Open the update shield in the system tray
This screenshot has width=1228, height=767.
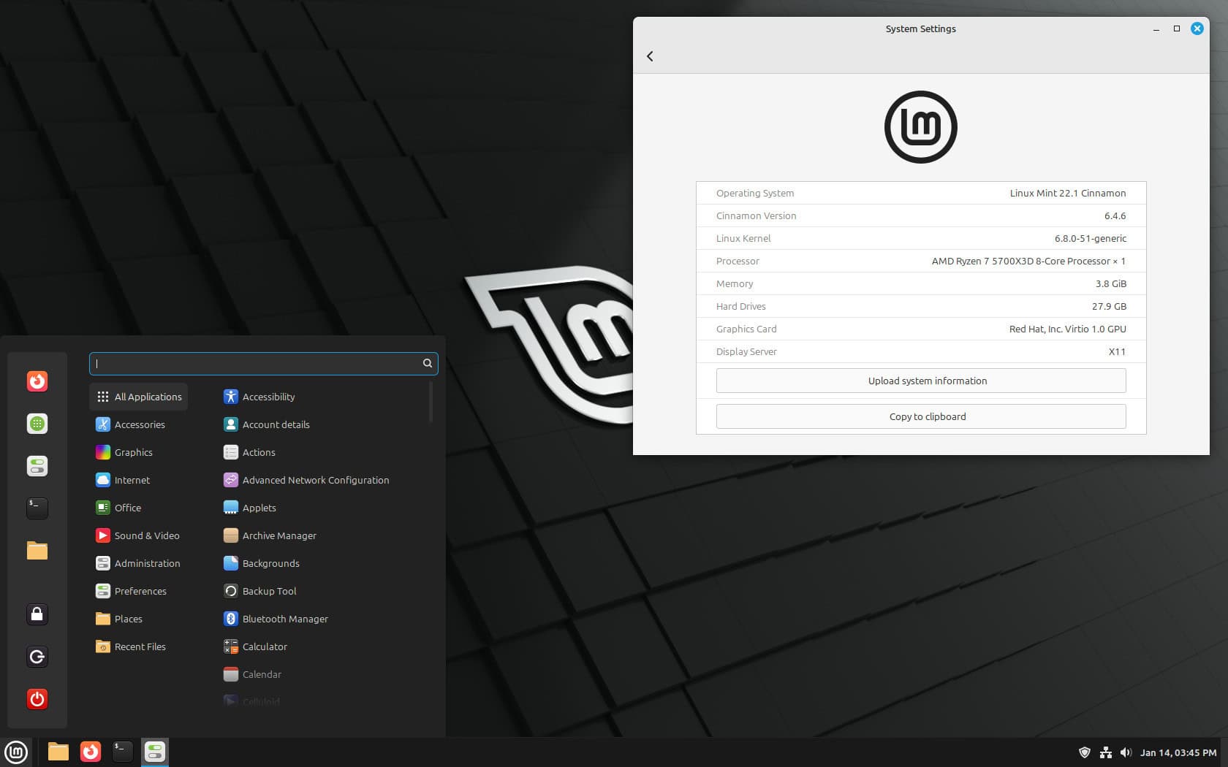(1085, 752)
